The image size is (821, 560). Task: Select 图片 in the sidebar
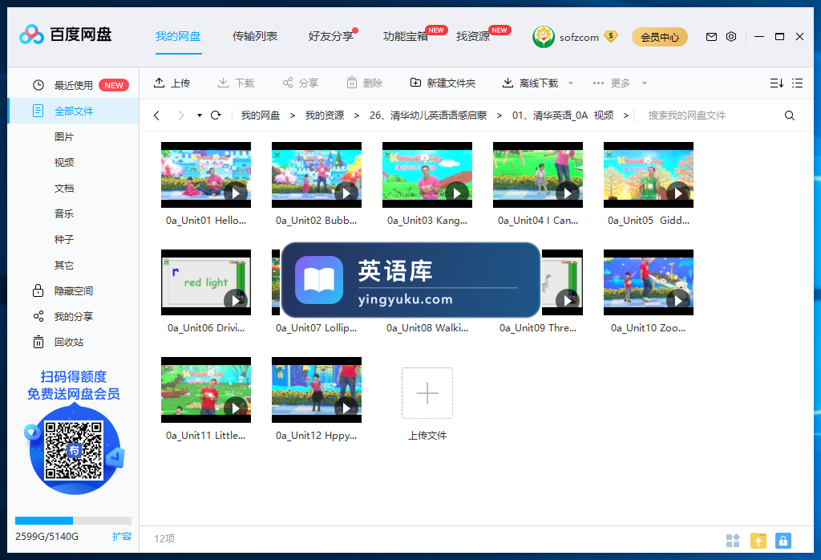(64, 136)
